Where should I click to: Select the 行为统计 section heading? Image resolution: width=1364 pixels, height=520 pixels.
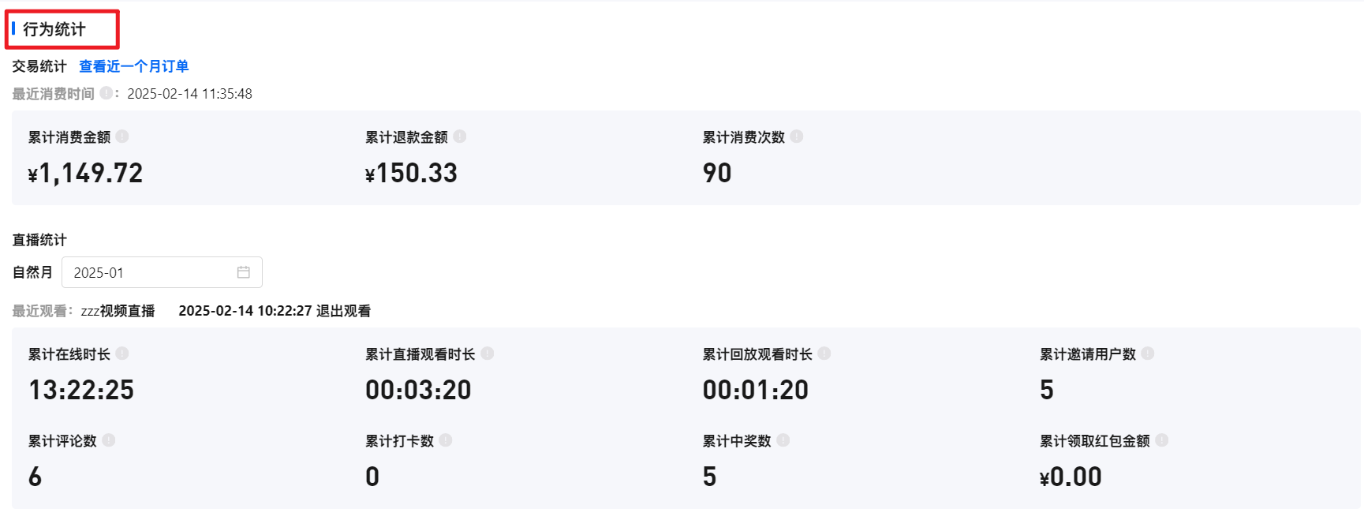pyautogui.click(x=54, y=29)
